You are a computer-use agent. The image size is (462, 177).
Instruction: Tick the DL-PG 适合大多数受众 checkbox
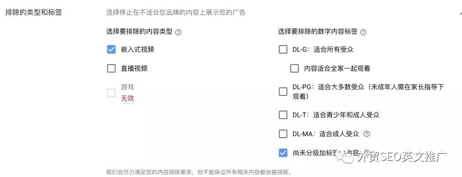(x=283, y=92)
